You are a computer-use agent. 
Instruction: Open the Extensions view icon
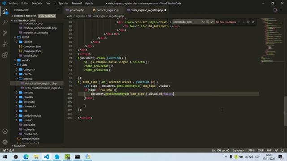5,55
